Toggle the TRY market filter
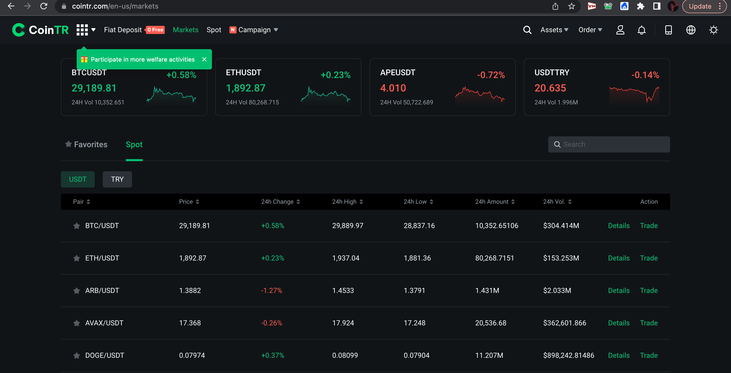731x373 pixels. tap(117, 179)
